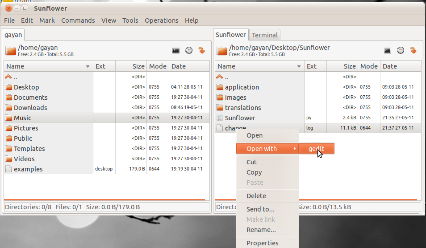This screenshot has height=248, width=426.
Task: Click the Templates folder icon
Action: tap(8, 149)
